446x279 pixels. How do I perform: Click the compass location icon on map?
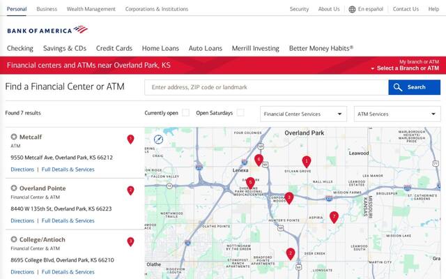tap(158, 139)
